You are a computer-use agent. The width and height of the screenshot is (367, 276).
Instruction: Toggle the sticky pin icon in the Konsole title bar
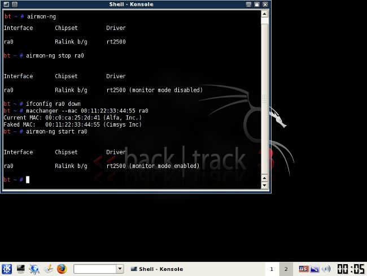[x=15, y=5]
